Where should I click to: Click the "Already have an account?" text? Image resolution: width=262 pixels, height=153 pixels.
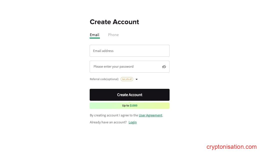click(108, 122)
